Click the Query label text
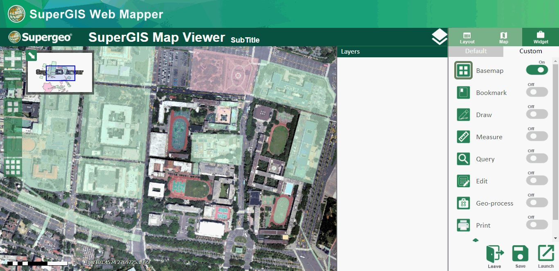The height and width of the screenshot is (271, 559). [485, 159]
